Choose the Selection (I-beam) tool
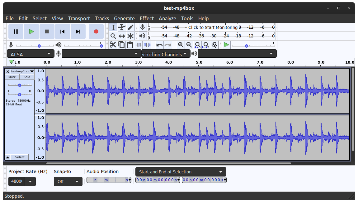Image resolution: width=358 pixels, height=203 pixels. coord(113,27)
